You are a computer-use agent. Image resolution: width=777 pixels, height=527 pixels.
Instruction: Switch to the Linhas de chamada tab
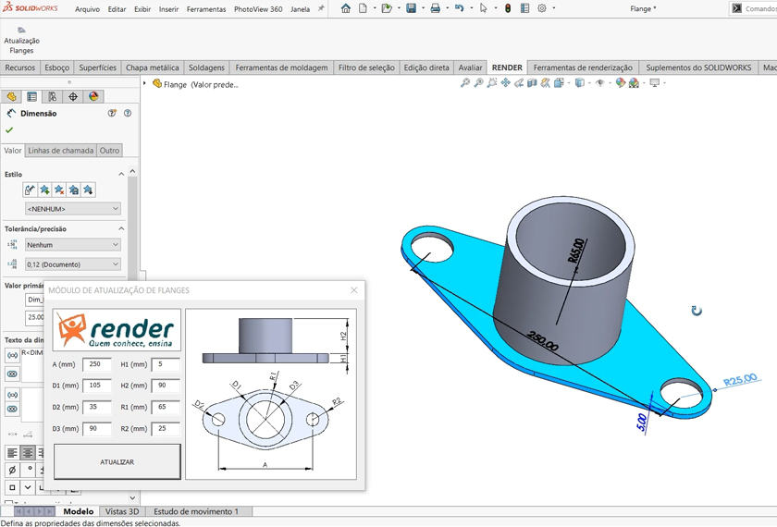(x=60, y=151)
